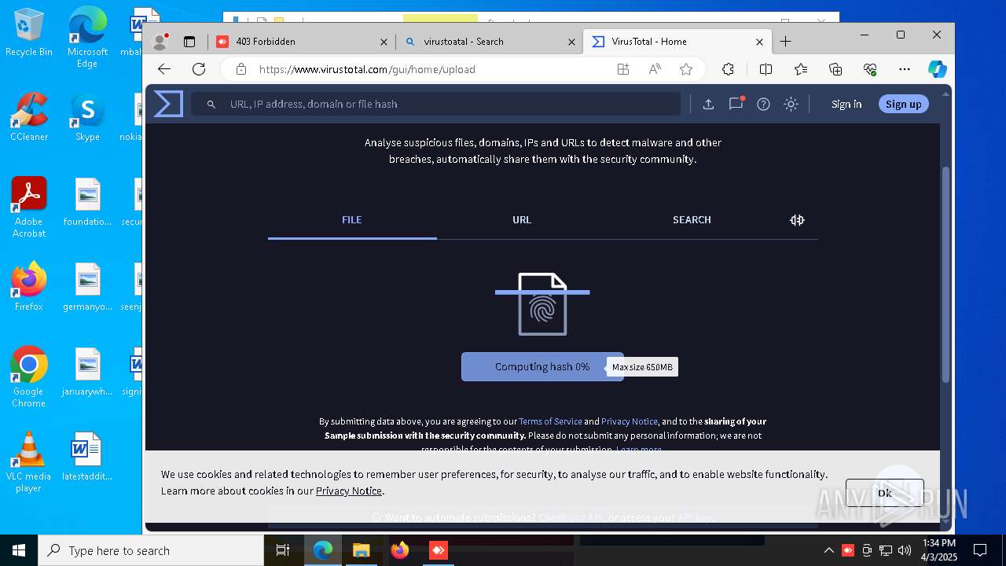
Task: Open browser extensions puzzle icon
Action: 728,69
